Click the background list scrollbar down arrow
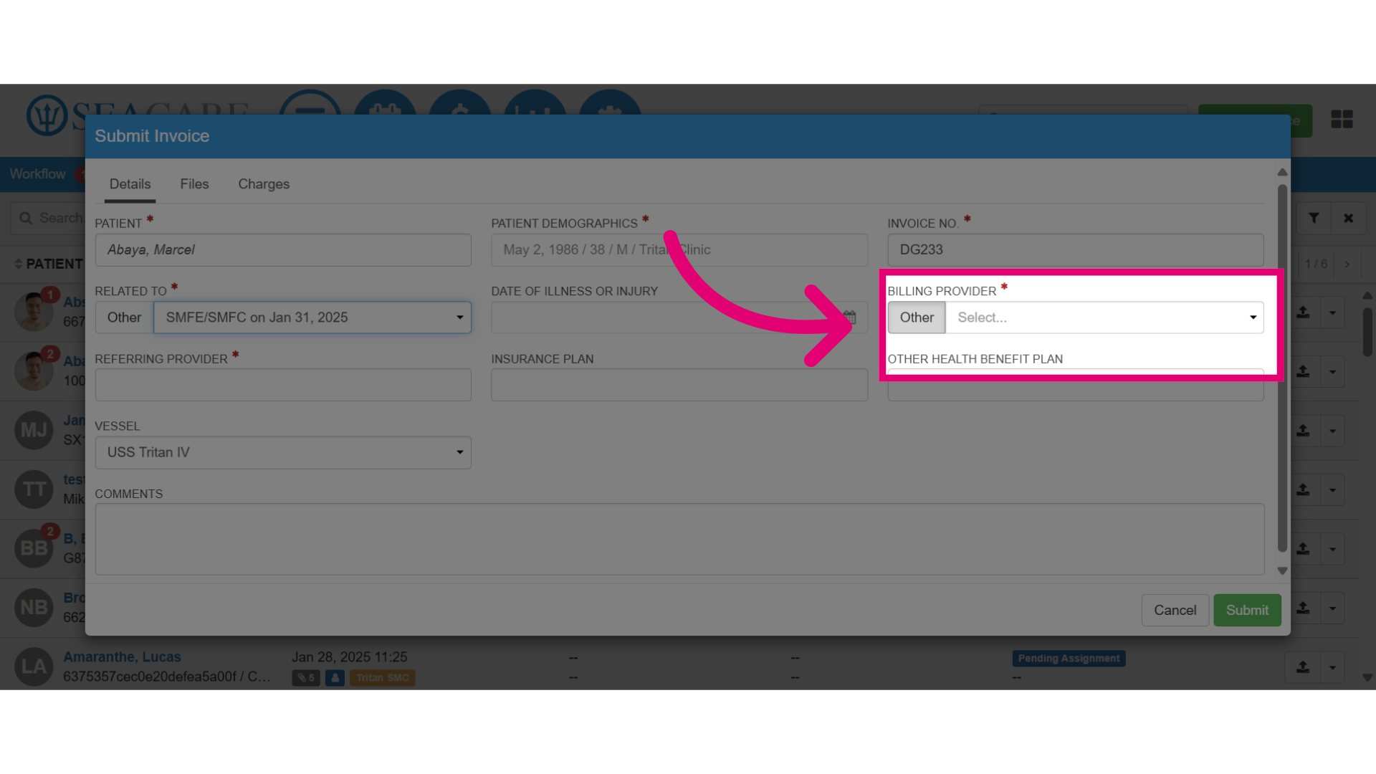 point(1367,677)
